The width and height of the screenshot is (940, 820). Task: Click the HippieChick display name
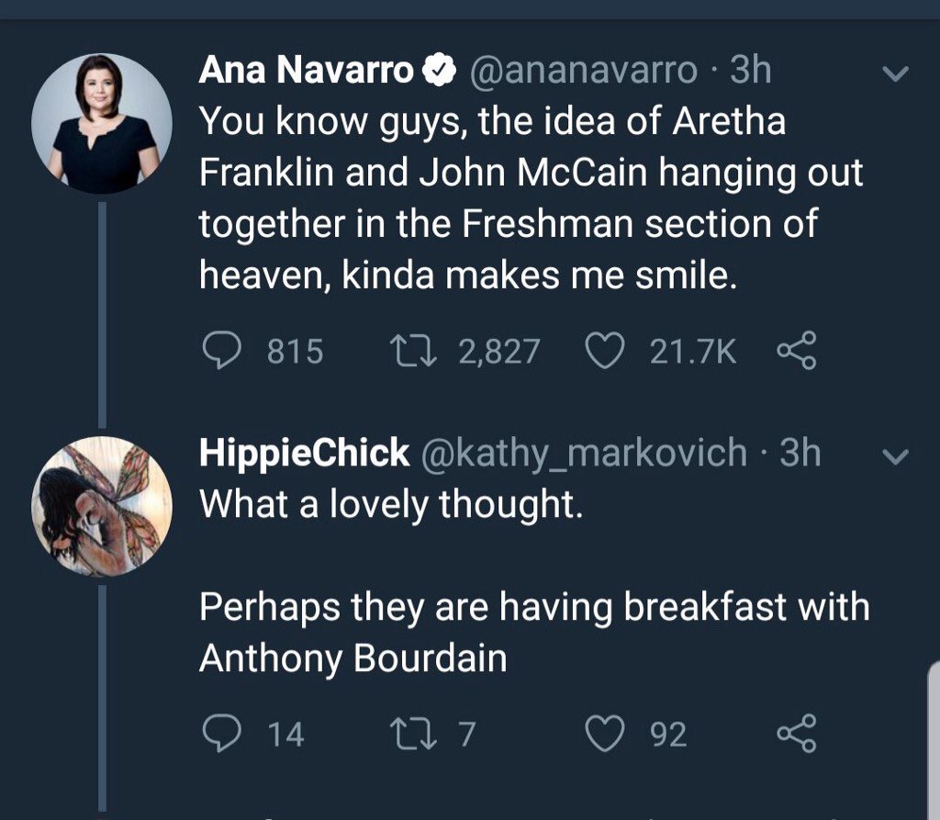click(304, 453)
